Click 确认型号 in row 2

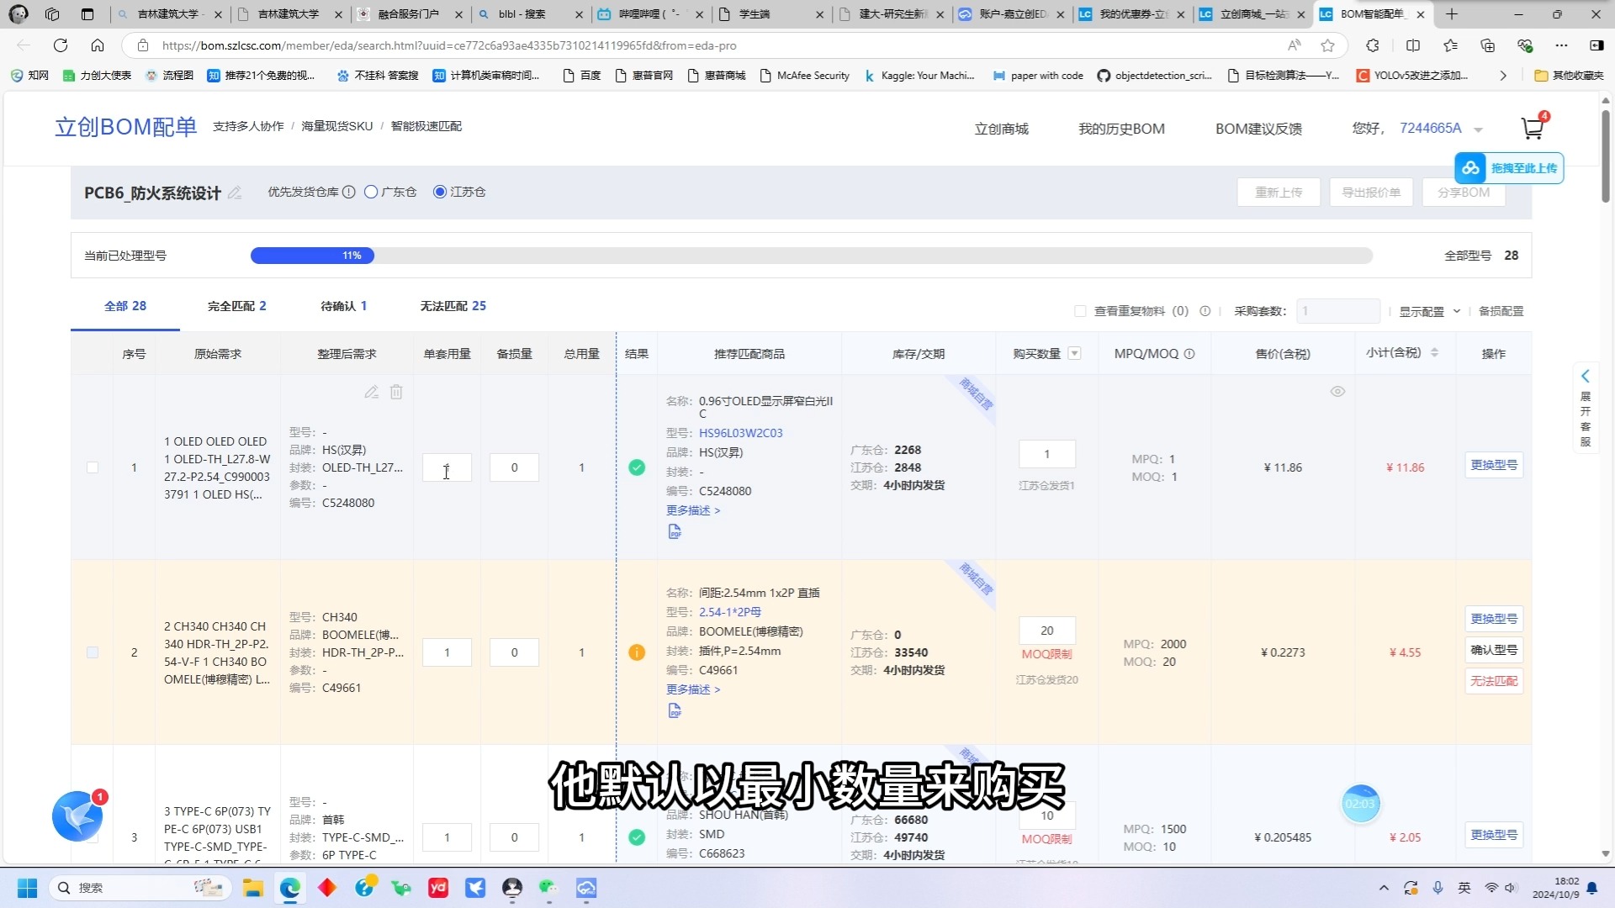click(x=1494, y=650)
